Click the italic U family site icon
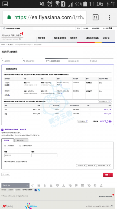117x209 pixels. [x=45, y=185]
